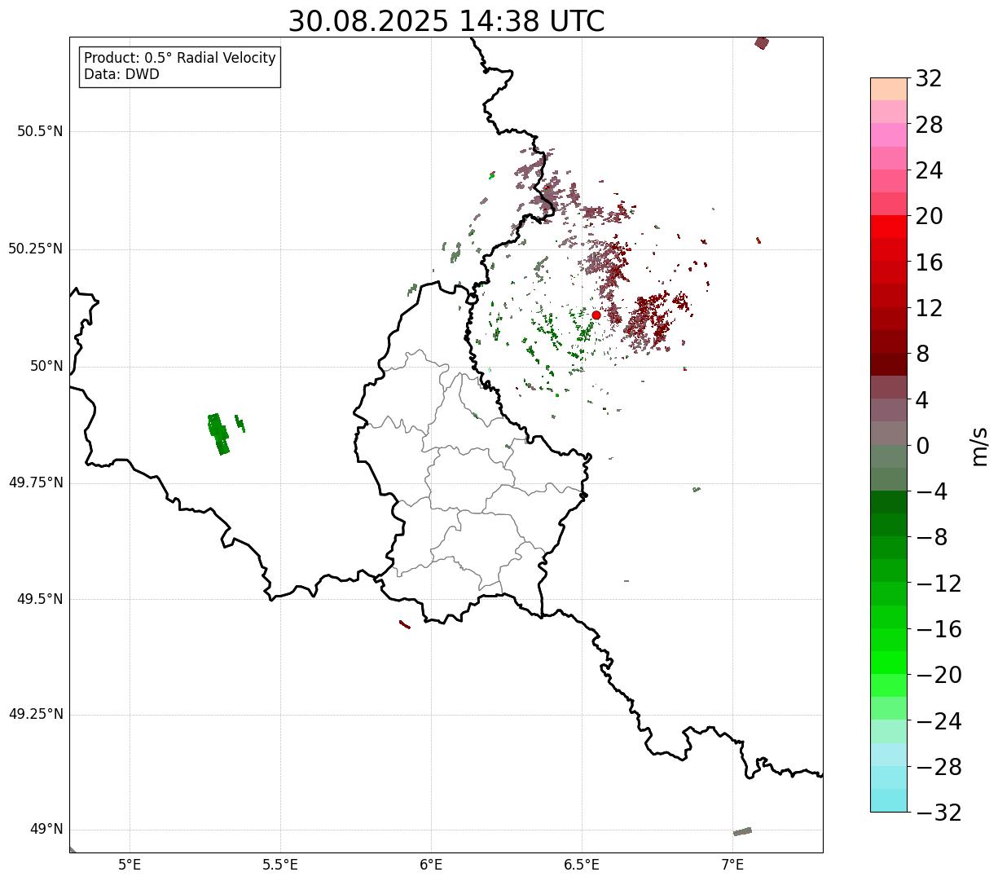Click the latitude label 49.5°N

click(x=40, y=599)
